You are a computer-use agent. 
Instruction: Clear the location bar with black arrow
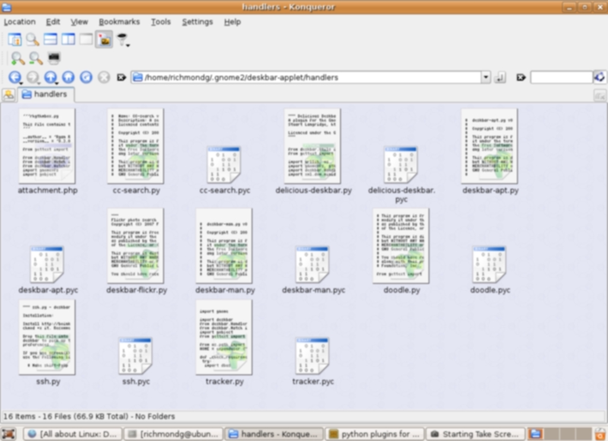tap(121, 78)
